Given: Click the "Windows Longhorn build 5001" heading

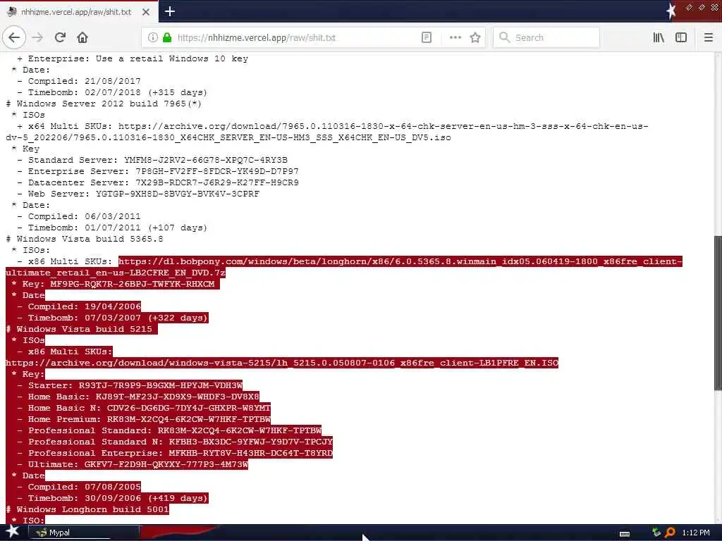Looking at the screenshot, I should click(87, 509).
